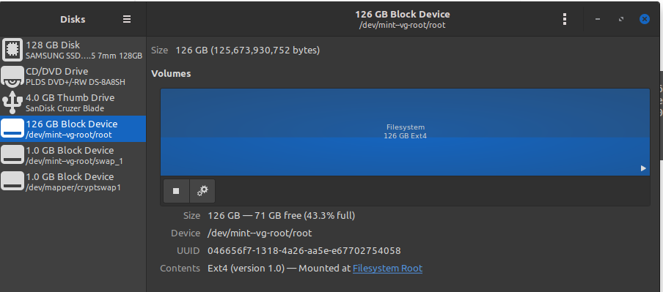Open the Disks hamburger application menu
Viewport: 663px width, 292px height.
pyautogui.click(x=126, y=20)
